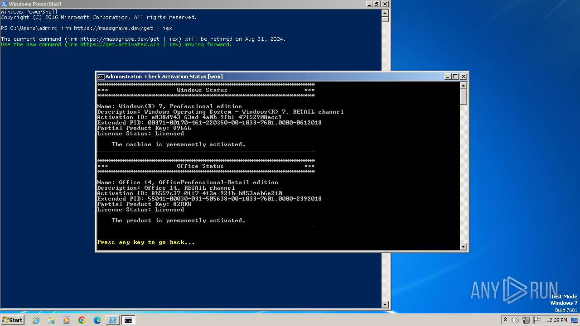Image resolution: width=580 pixels, height=326 pixels.
Task: Click 'The machine is permanently activated.' line
Action: pos(179,144)
